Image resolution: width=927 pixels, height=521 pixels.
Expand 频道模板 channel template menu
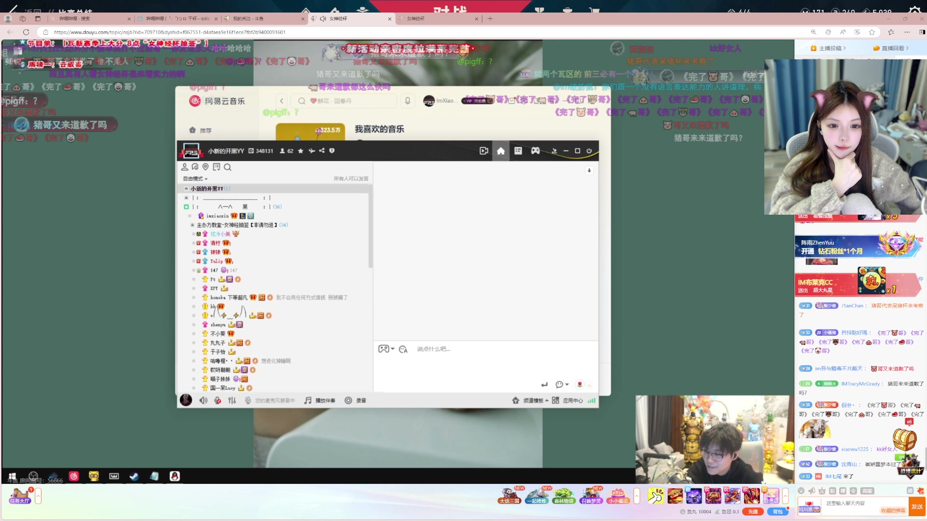click(530, 400)
